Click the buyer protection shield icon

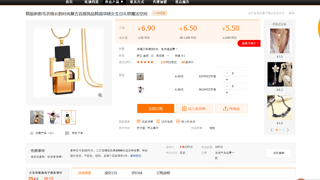coord(138,121)
